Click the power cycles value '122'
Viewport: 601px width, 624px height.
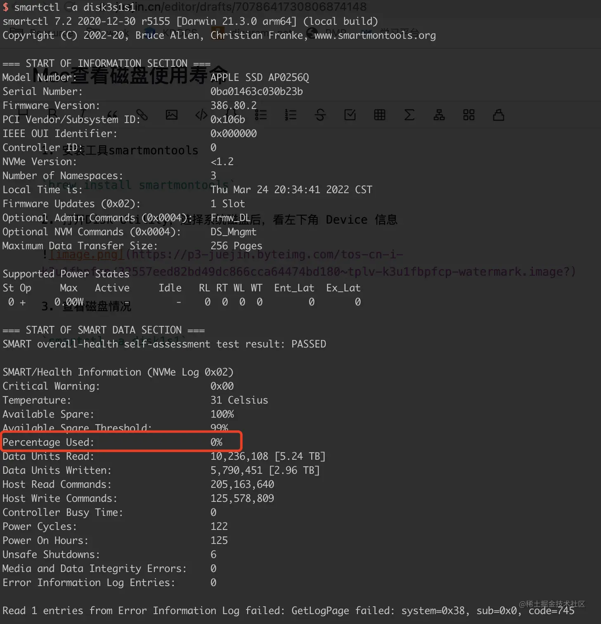[219, 526]
